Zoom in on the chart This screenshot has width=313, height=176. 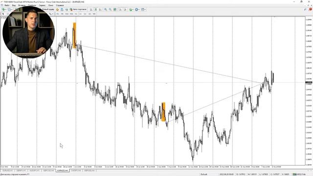(x=106, y=9)
